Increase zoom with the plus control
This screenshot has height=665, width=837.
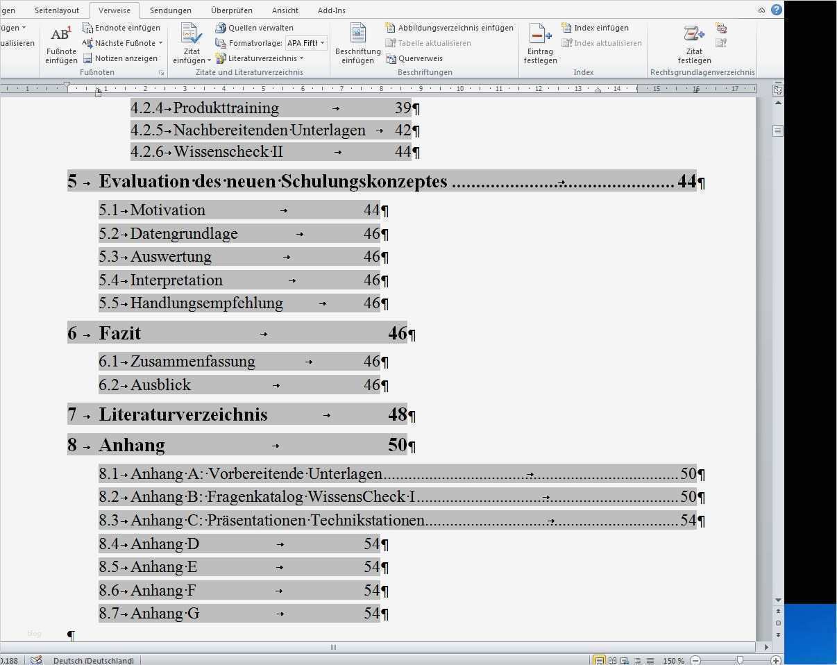tap(775, 660)
